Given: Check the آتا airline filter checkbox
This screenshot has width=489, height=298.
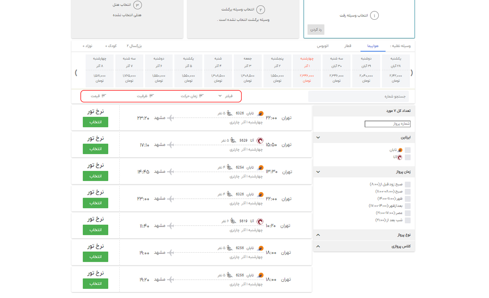Looking at the screenshot, I should (407, 157).
